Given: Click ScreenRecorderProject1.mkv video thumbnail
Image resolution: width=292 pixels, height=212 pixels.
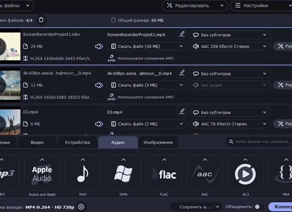Looking at the screenshot, I should pos(10,46).
